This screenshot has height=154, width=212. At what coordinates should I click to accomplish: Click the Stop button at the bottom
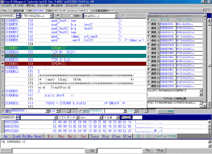tap(160, 151)
